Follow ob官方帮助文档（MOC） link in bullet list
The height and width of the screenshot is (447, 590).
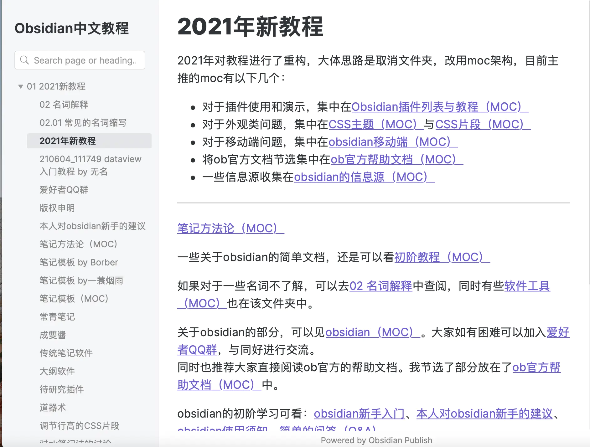pyautogui.click(x=397, y=160)
